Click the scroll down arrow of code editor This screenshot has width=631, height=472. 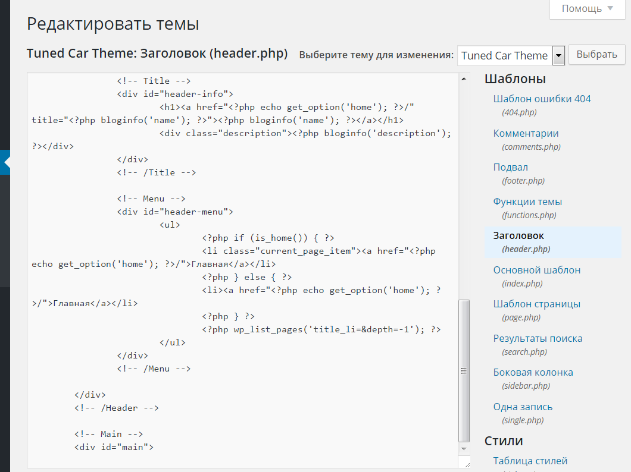click(x=464, y=449)
